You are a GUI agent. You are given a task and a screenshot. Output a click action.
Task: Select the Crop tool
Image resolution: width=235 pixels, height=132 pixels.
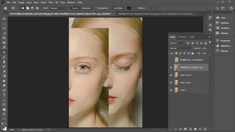tap(4, 38)
